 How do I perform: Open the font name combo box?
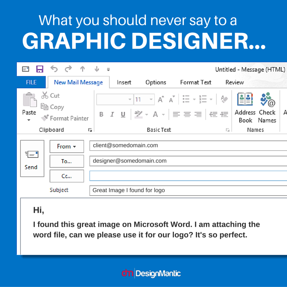coord(115,99)
